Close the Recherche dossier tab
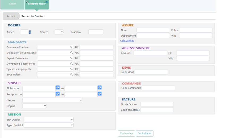 pos(47,2)
